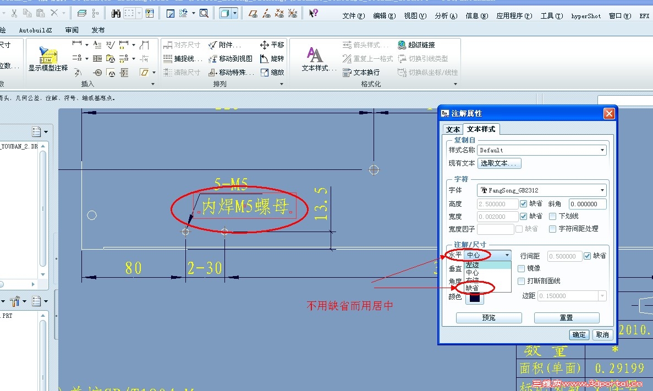The image size is (653, 391).
Task: Open the 编辑(E) menu
Action: tap(385, 16)
